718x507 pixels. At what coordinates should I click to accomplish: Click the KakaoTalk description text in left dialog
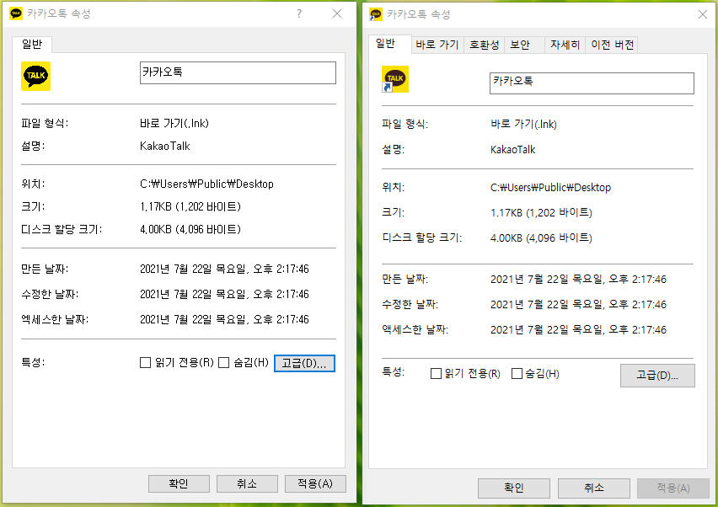tap(165, 147)
